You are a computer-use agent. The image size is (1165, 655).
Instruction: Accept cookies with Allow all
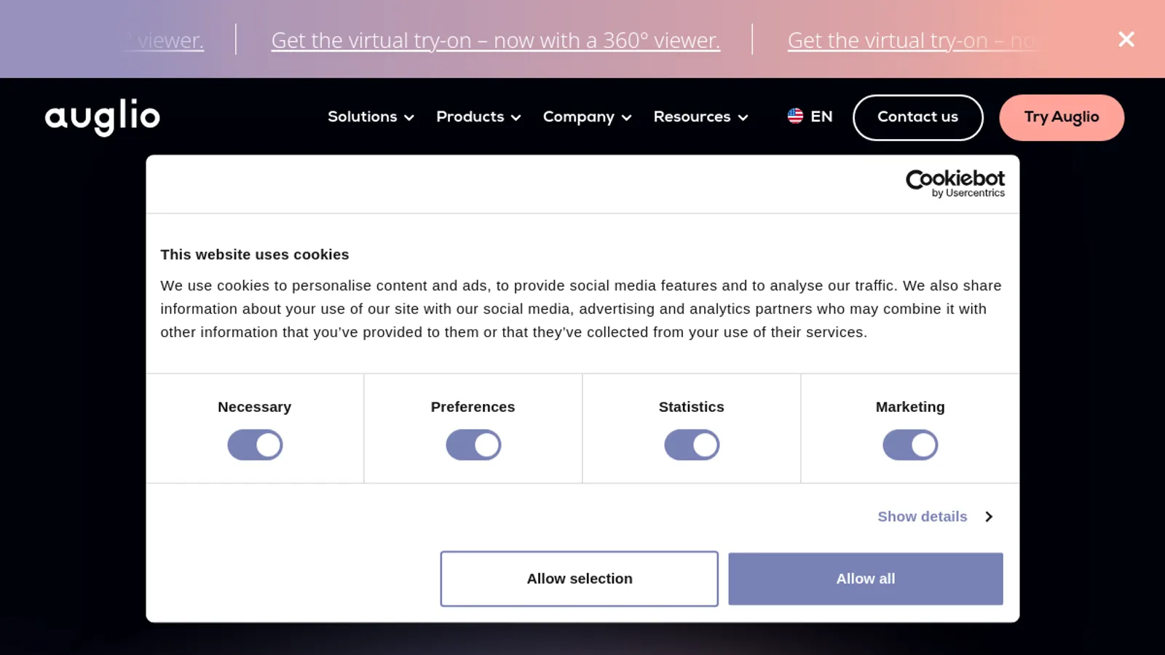(x=866, y=579)
